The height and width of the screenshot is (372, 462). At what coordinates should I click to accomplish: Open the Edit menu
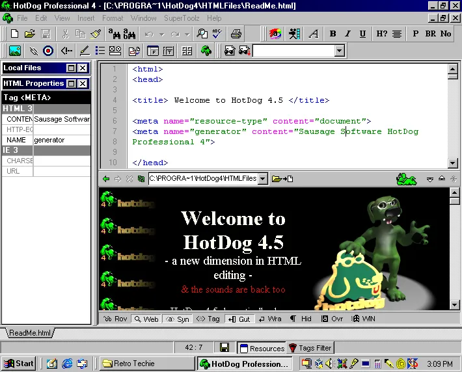(41, 18)
